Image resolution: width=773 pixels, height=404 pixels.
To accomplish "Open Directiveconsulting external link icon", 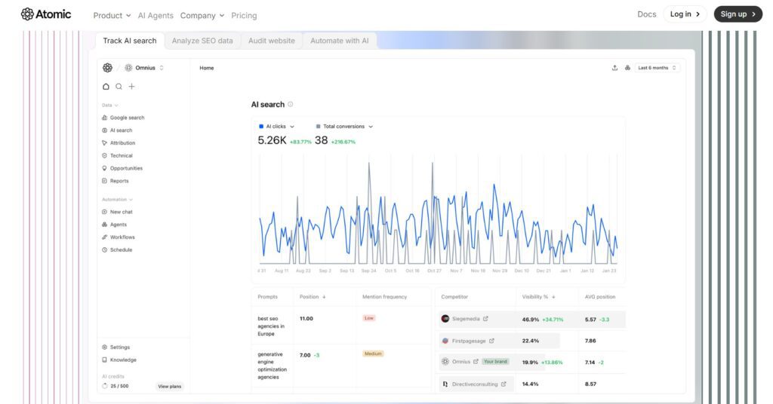I will click(x=504, y=384).
